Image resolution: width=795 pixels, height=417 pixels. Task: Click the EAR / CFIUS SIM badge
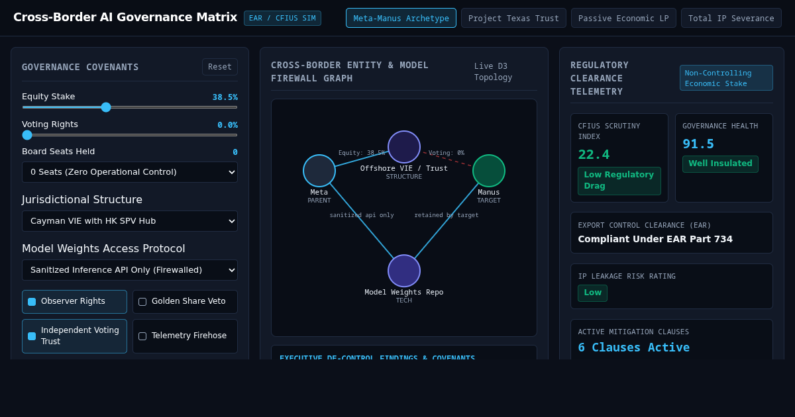pos(282,18)
